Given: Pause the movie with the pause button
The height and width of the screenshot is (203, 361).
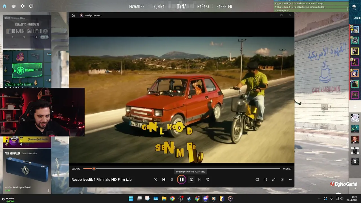Looking at the screenshot, I should click(182, 179).
